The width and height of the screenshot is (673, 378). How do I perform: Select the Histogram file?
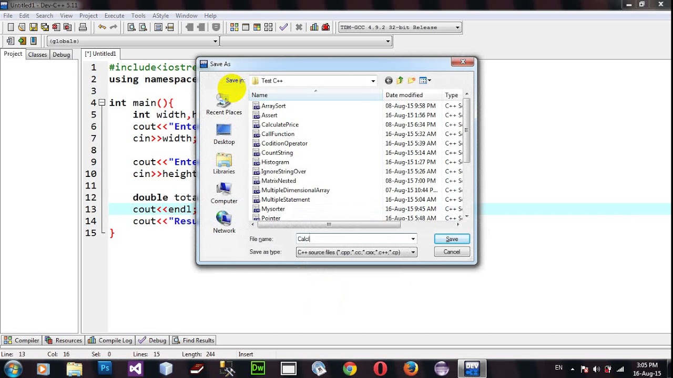[x=275, y=162]
